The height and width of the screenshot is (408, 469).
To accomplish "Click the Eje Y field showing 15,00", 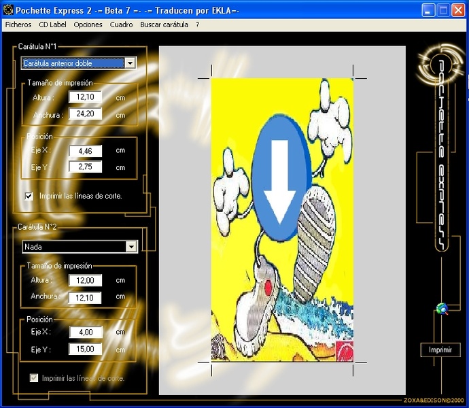I will [85, 349].
